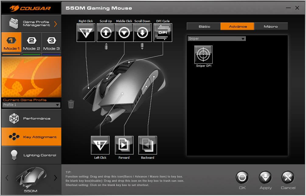Open the Sniper category dropdown
Screen dimensions: 306x196
pyautogui.click(x=216, y=39)
